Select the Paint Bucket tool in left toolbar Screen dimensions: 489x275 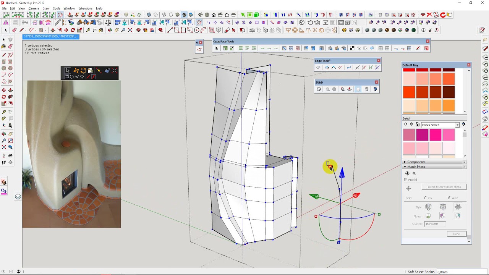pyautogui.click(x=4, y=46)
